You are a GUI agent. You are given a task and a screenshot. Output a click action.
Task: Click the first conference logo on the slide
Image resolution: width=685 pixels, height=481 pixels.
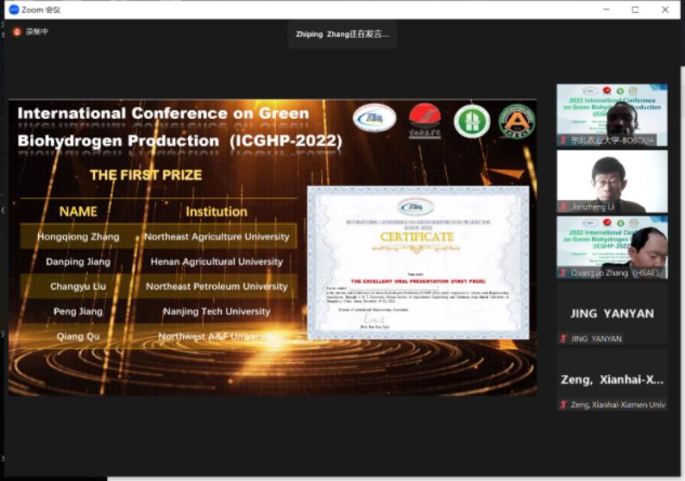click(x=374, y=118)
